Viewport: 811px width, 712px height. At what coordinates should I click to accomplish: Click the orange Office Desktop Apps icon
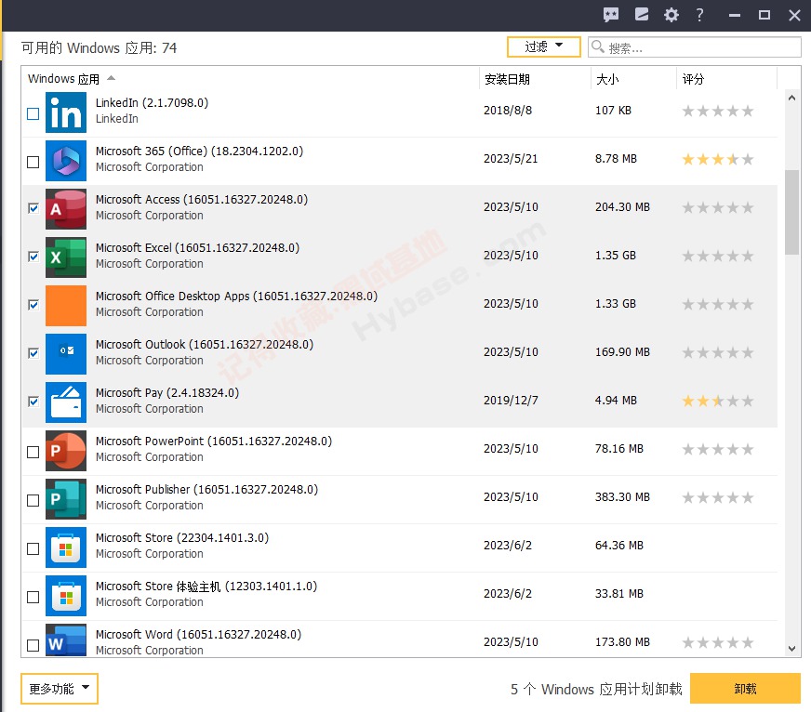66,306
